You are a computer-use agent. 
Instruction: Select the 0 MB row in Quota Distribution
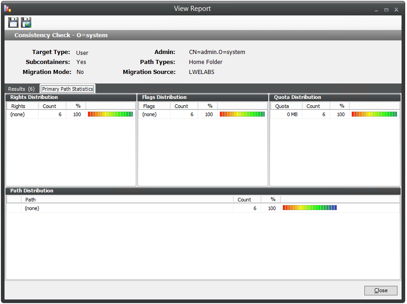pyautogui.click(x=335, y=114)
